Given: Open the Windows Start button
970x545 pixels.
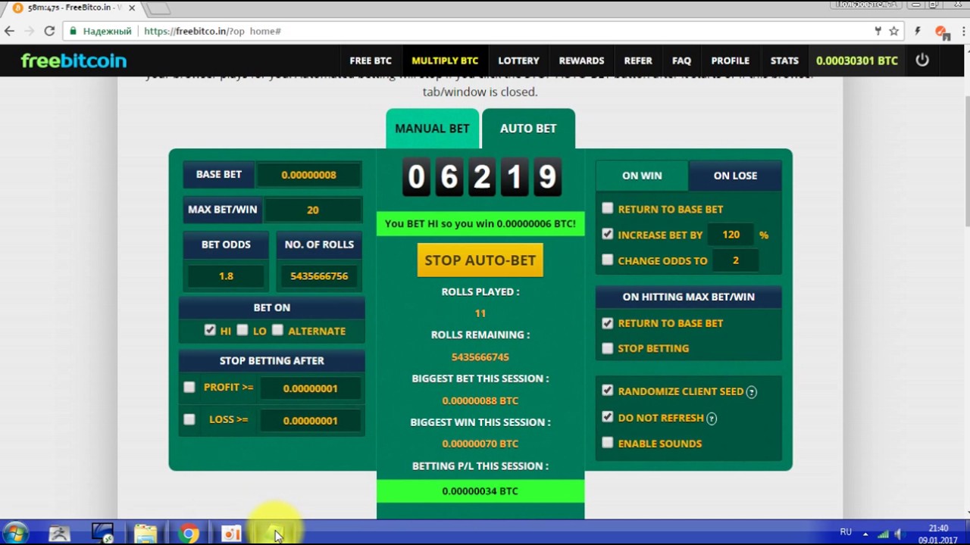Looking at the screenshot, I should 15,533.
